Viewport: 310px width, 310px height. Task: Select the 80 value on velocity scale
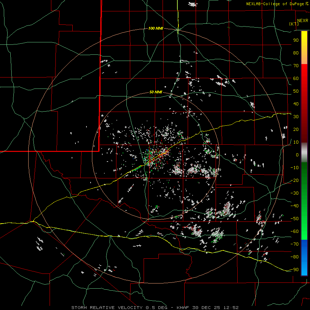click(x=296, y=53)
